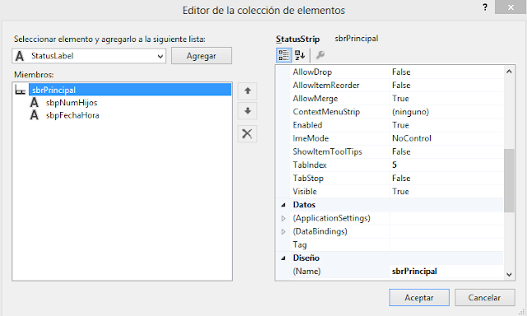527x316 pixels.
Task: Select sbpFechaHora member item
Action: coord(72,115)
